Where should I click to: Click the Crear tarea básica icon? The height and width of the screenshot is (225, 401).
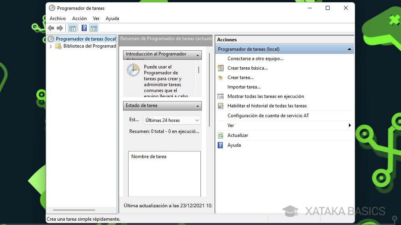pyautogui.click(x=220, y=68)
